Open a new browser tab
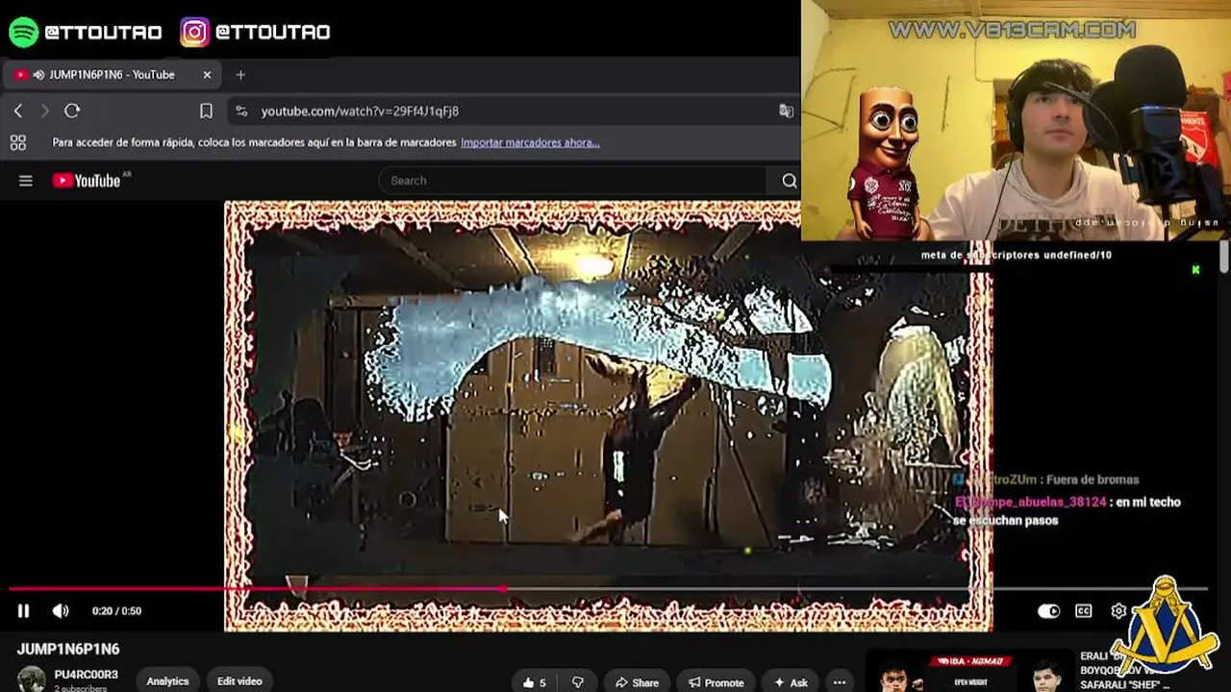The height and width of the screenshot is (692, 1231). click(x=240, y=75)
